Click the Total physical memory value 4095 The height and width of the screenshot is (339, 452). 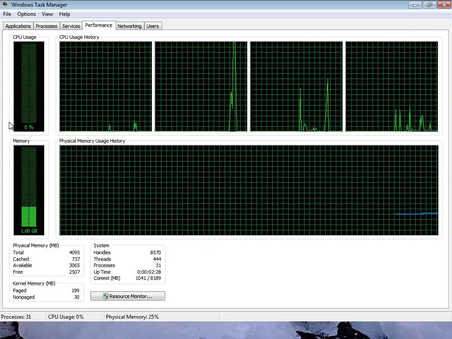coord(74,252)
